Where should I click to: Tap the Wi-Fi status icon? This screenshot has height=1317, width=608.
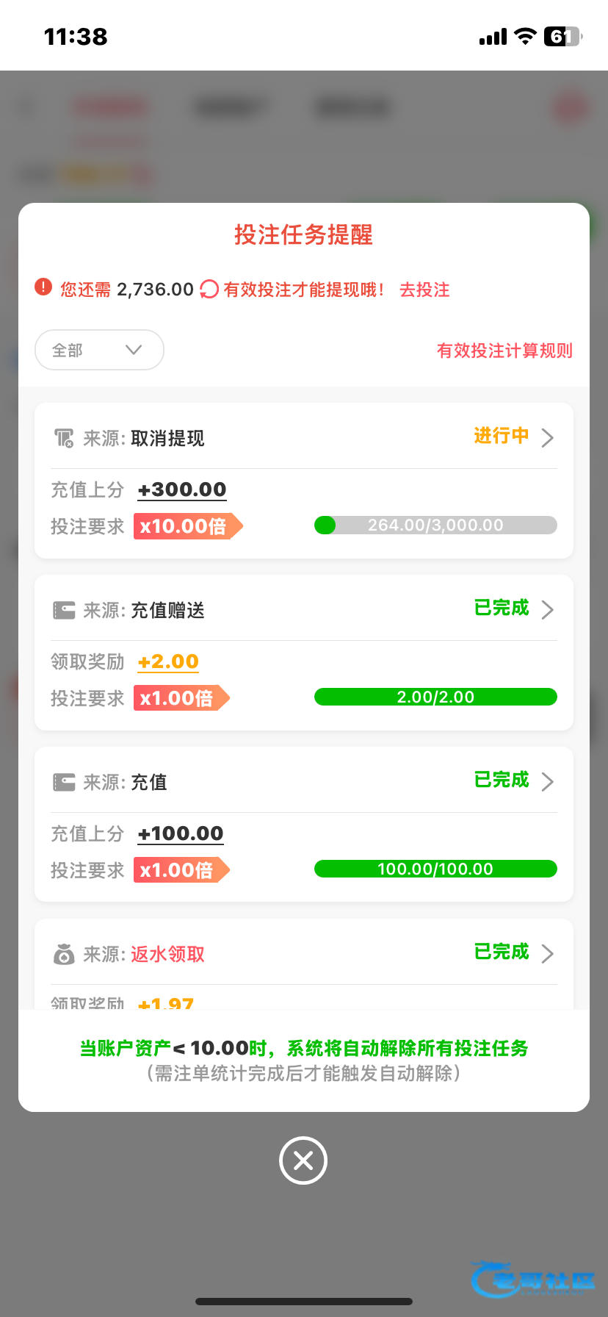(525, 36)
